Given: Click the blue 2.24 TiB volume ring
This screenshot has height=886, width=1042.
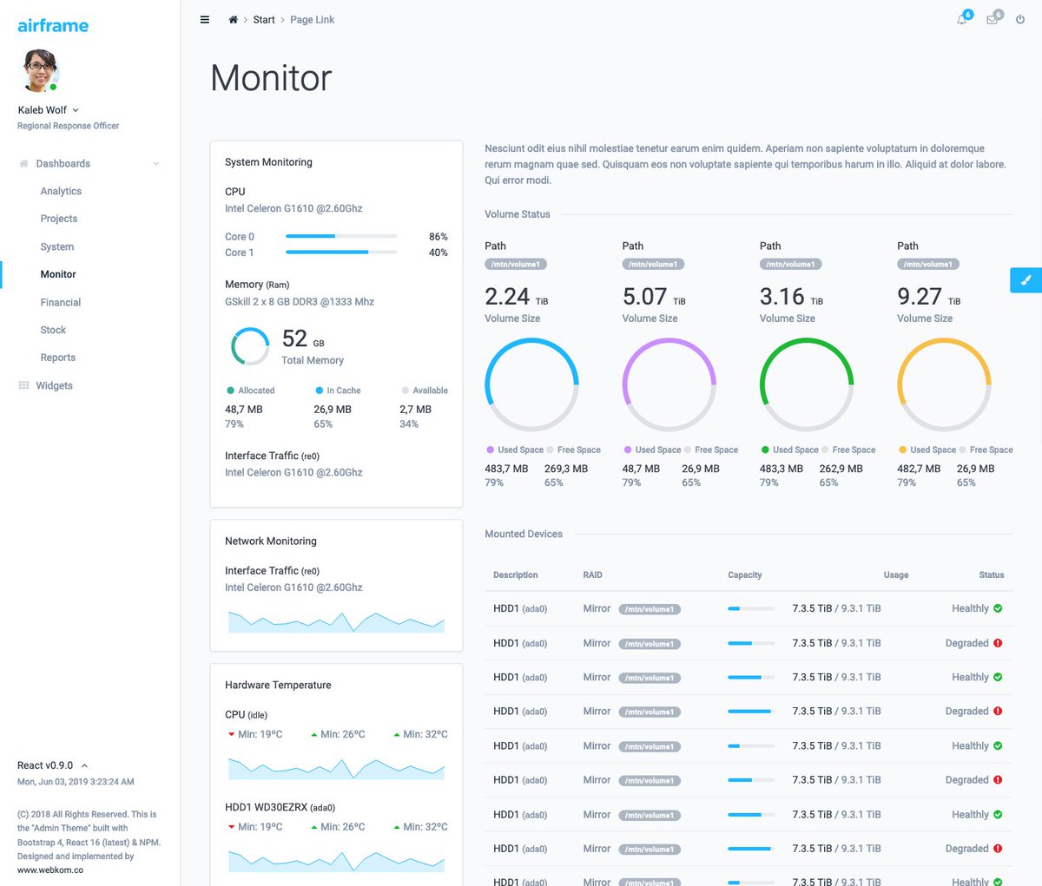Looking at the screenshot, I should pyautogui.click(x=531, y=384).
